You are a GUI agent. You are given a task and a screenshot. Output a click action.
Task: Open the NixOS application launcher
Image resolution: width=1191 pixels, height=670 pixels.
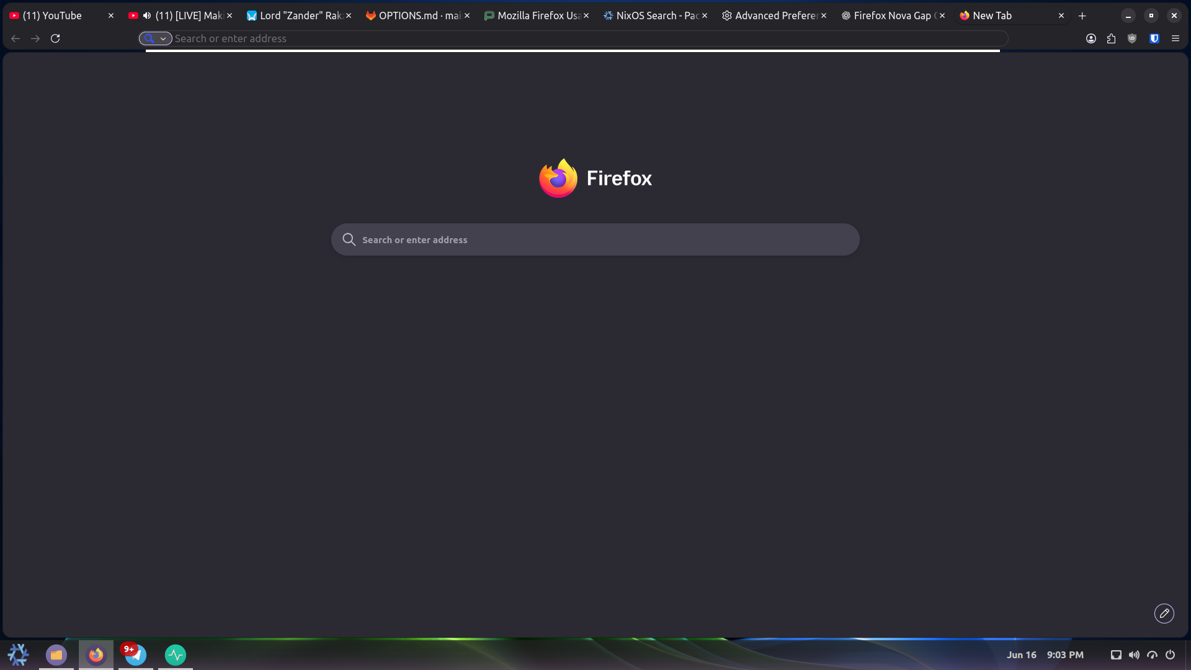coord(18,654)
